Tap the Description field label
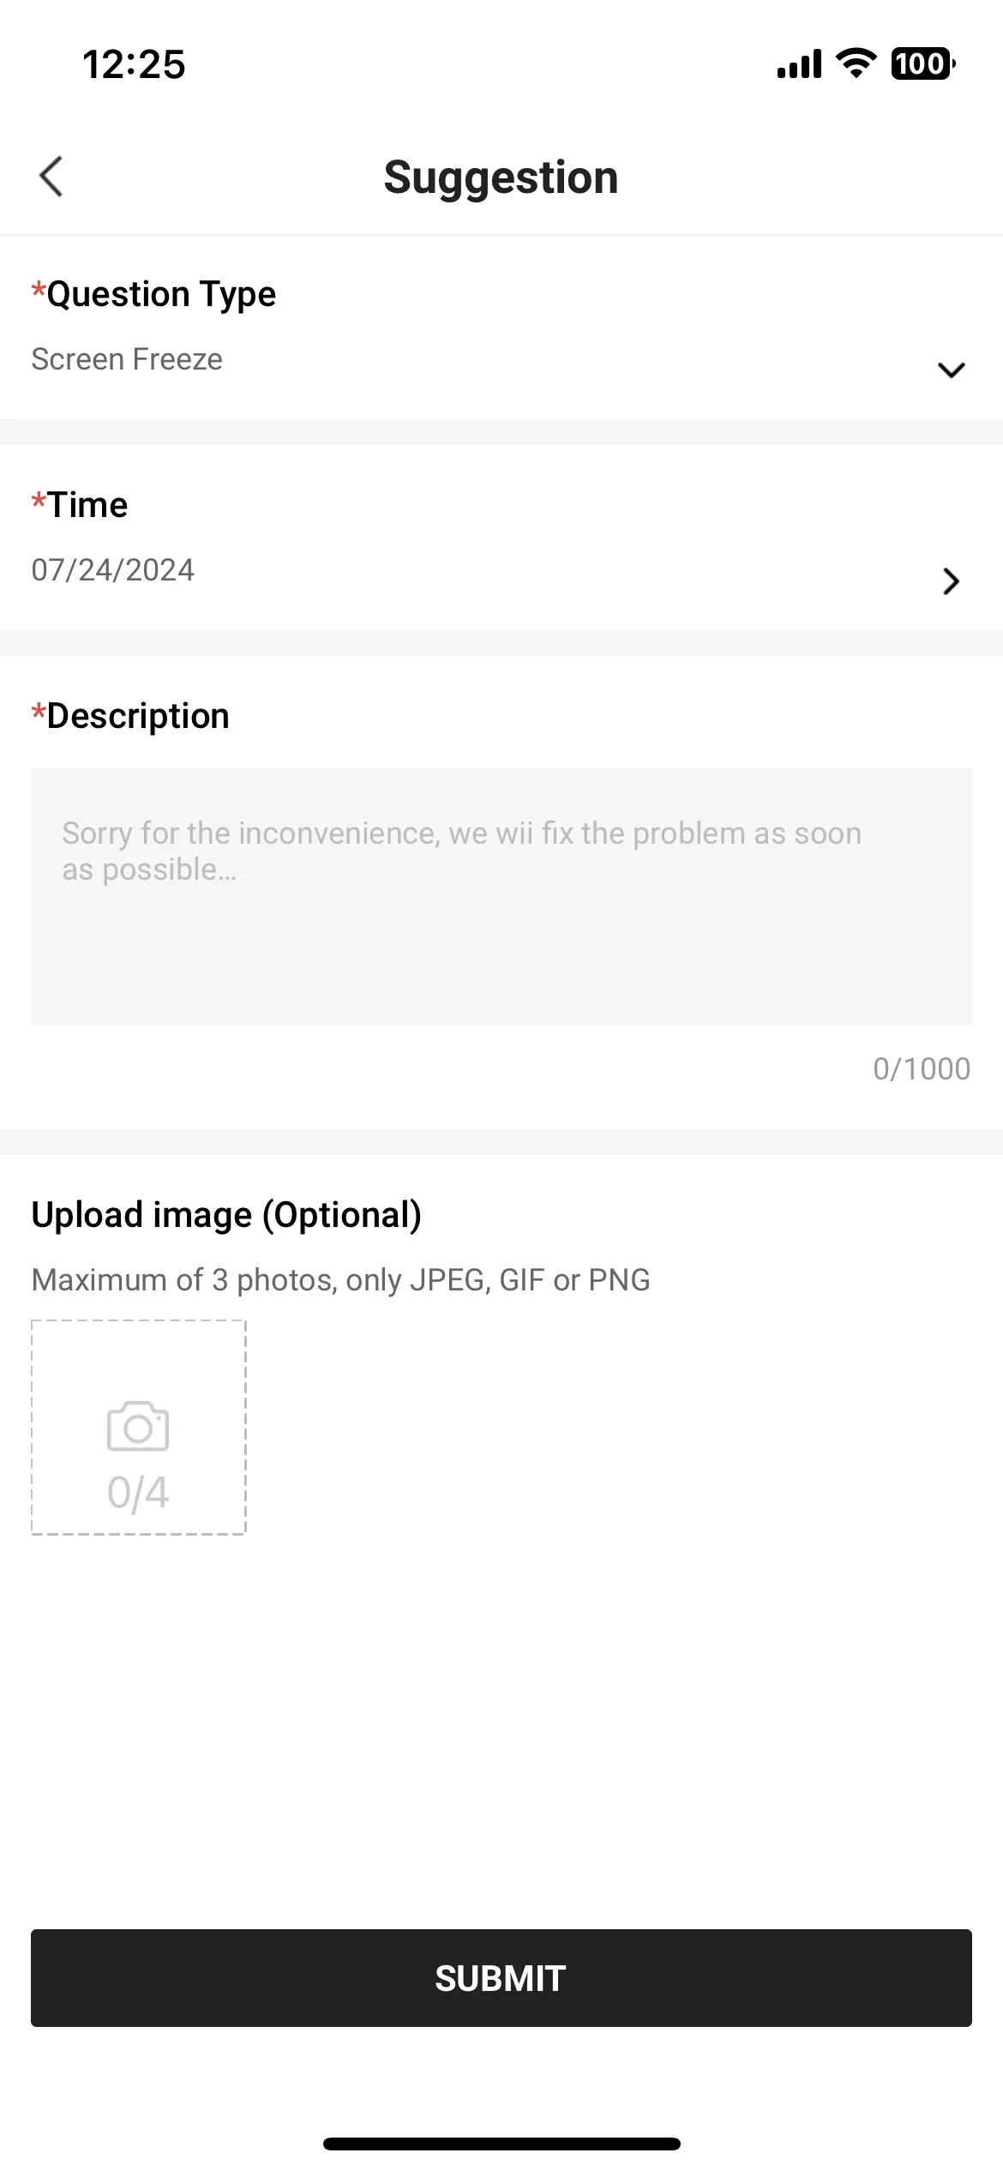Viewport: 1003px width, 2171px height. [131, 716]
